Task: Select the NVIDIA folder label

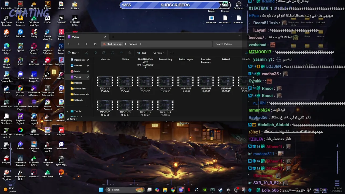Action: [125, 59]
